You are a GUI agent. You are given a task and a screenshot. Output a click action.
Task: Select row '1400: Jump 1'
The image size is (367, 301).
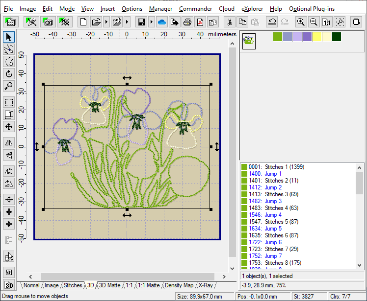298,174
